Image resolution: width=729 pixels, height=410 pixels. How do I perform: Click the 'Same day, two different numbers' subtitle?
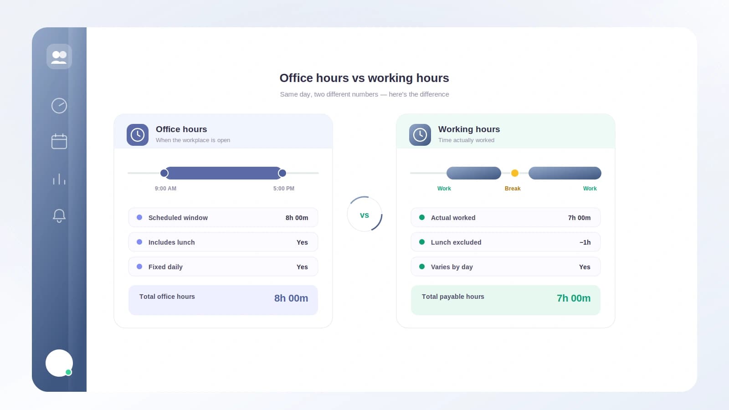coord(364,94)
